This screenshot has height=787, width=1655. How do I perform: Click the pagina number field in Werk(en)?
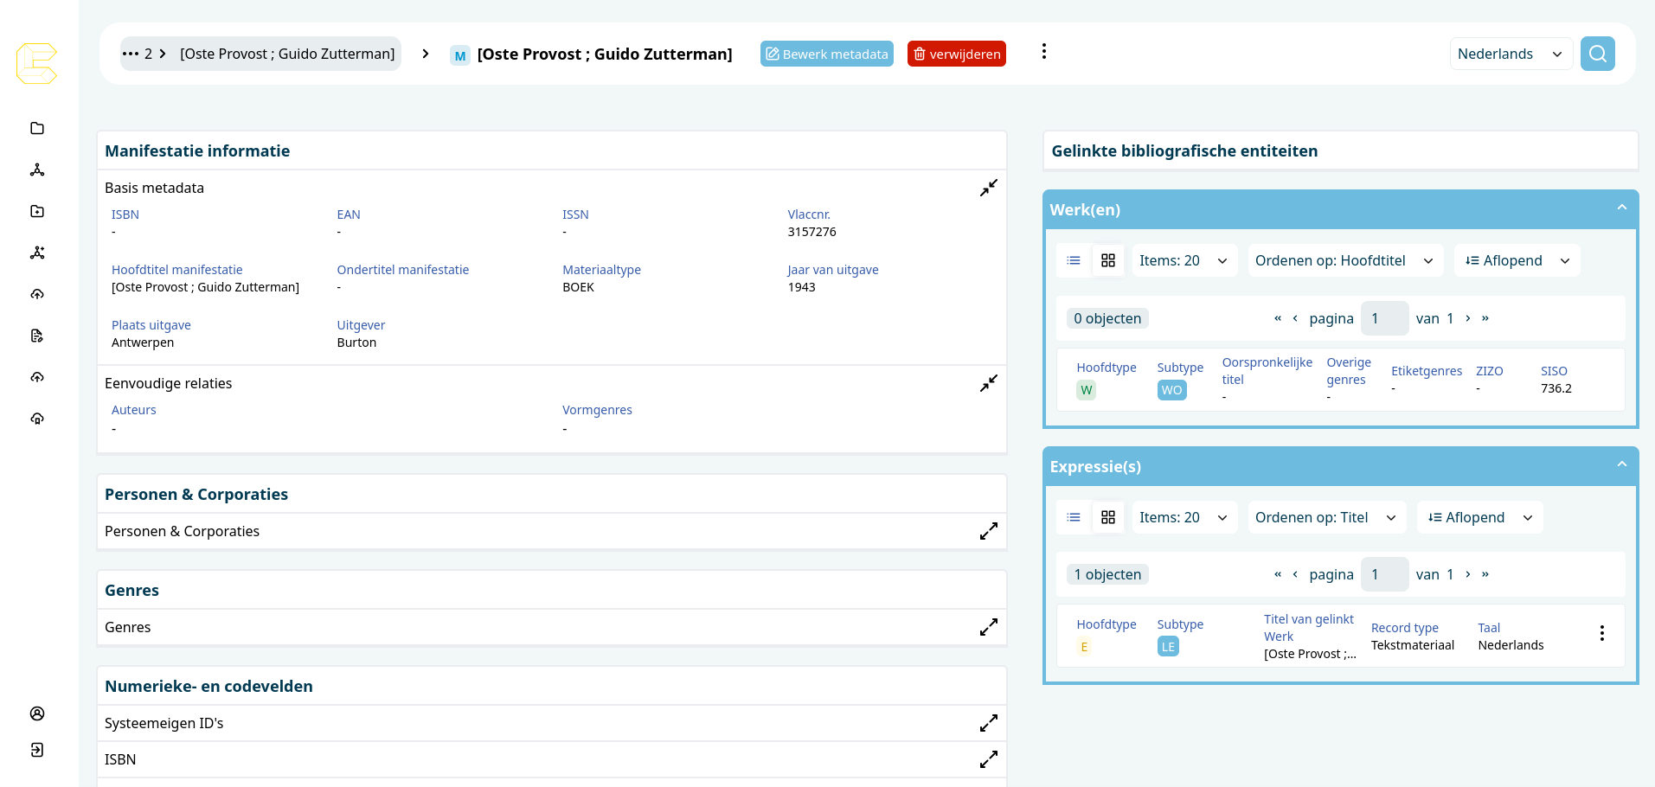point(1383,318)
